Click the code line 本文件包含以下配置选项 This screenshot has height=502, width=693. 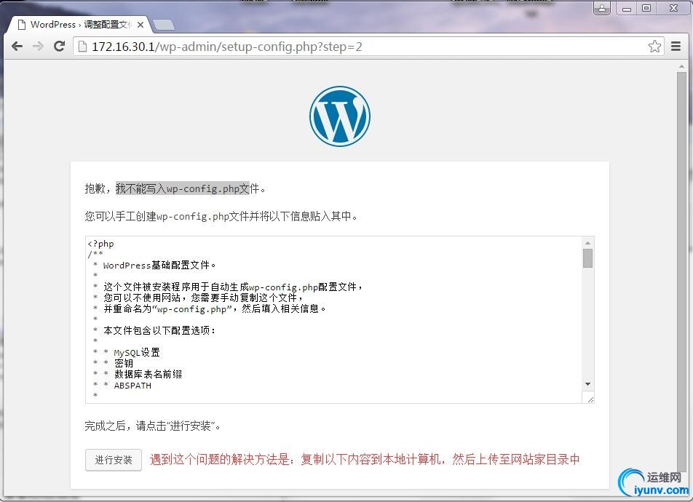(159, 330)
